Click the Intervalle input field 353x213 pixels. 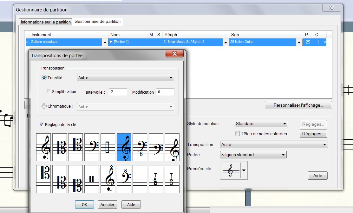click(x=118, y=92)
